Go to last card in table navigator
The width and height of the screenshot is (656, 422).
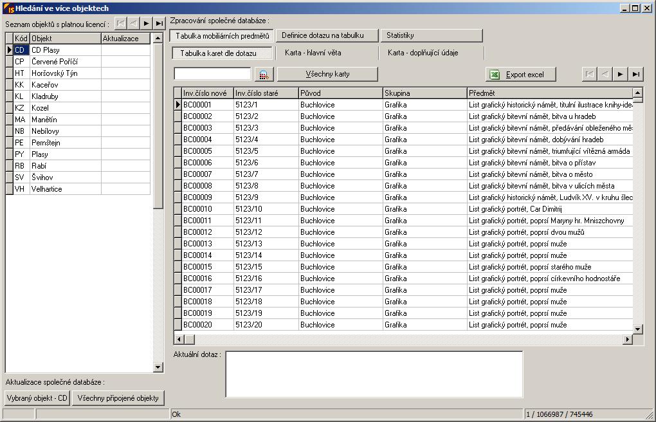pos(636,74)
